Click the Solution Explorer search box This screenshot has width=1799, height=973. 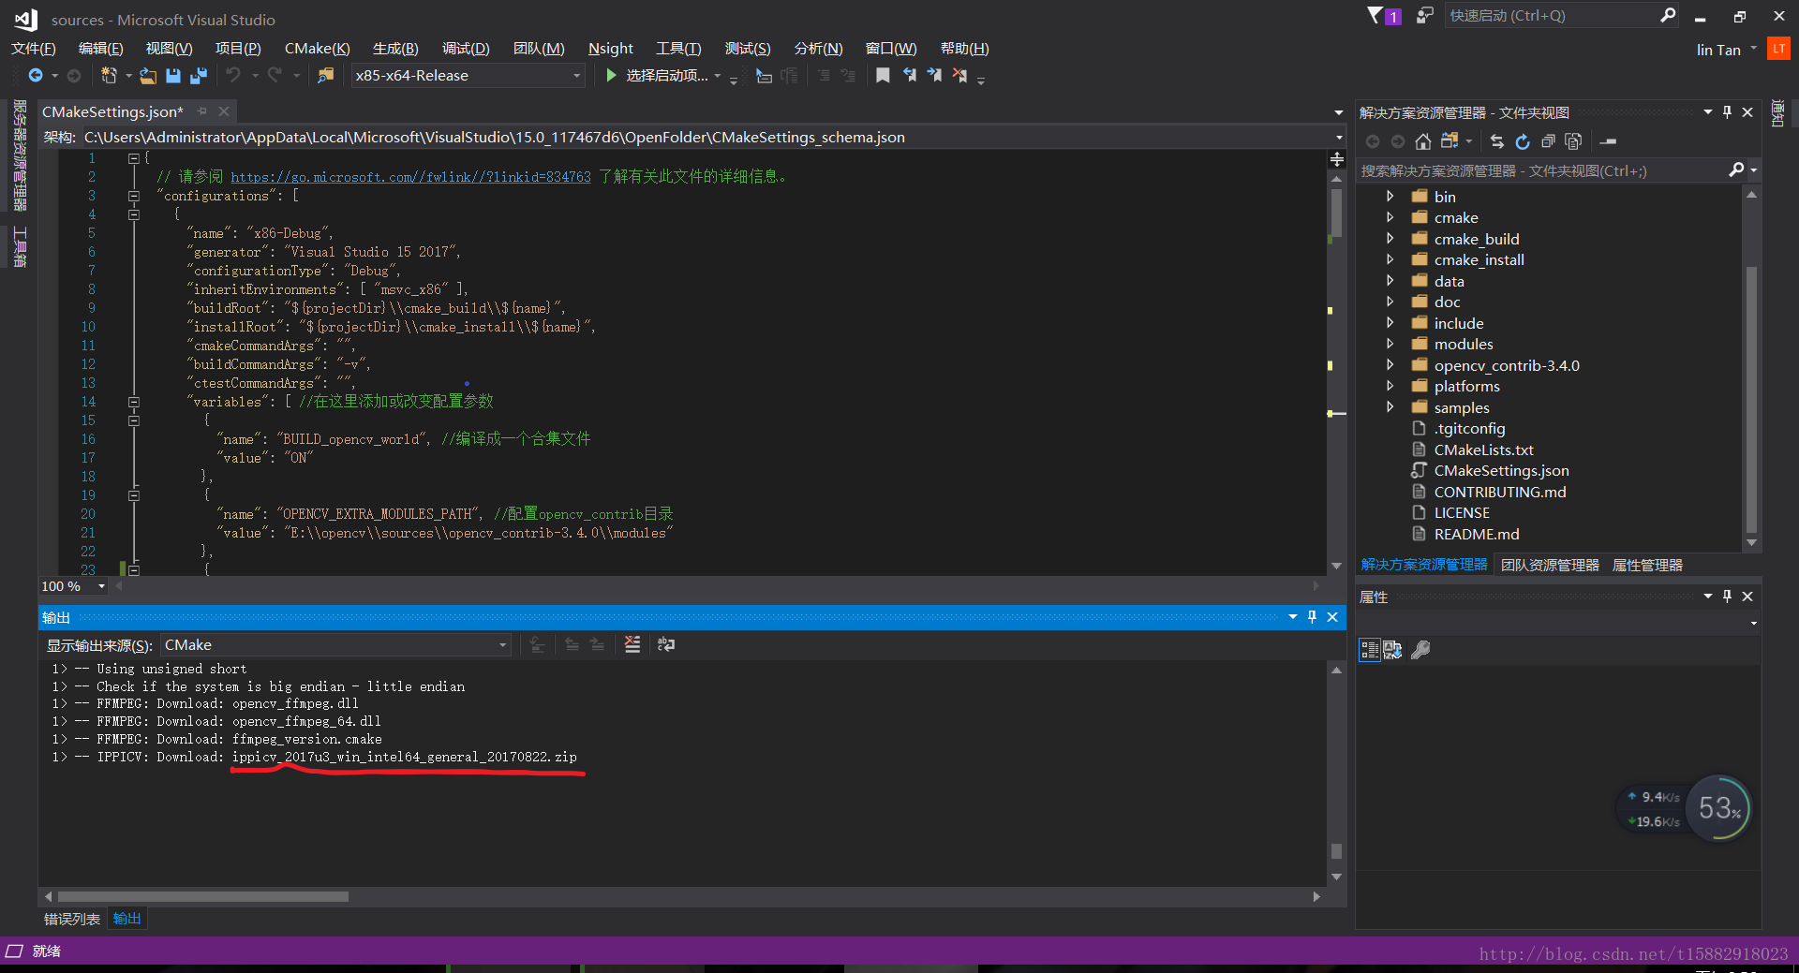coord(1542,170)
